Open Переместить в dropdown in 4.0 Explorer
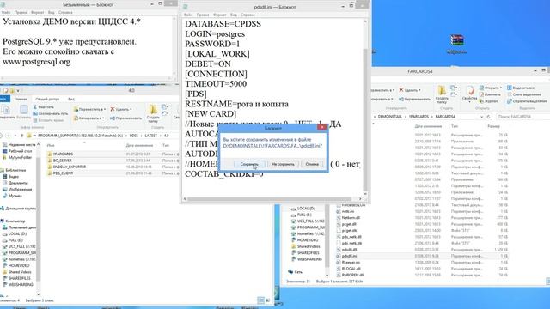This screenshot has height=309, width=550. (x=89, y=109)
